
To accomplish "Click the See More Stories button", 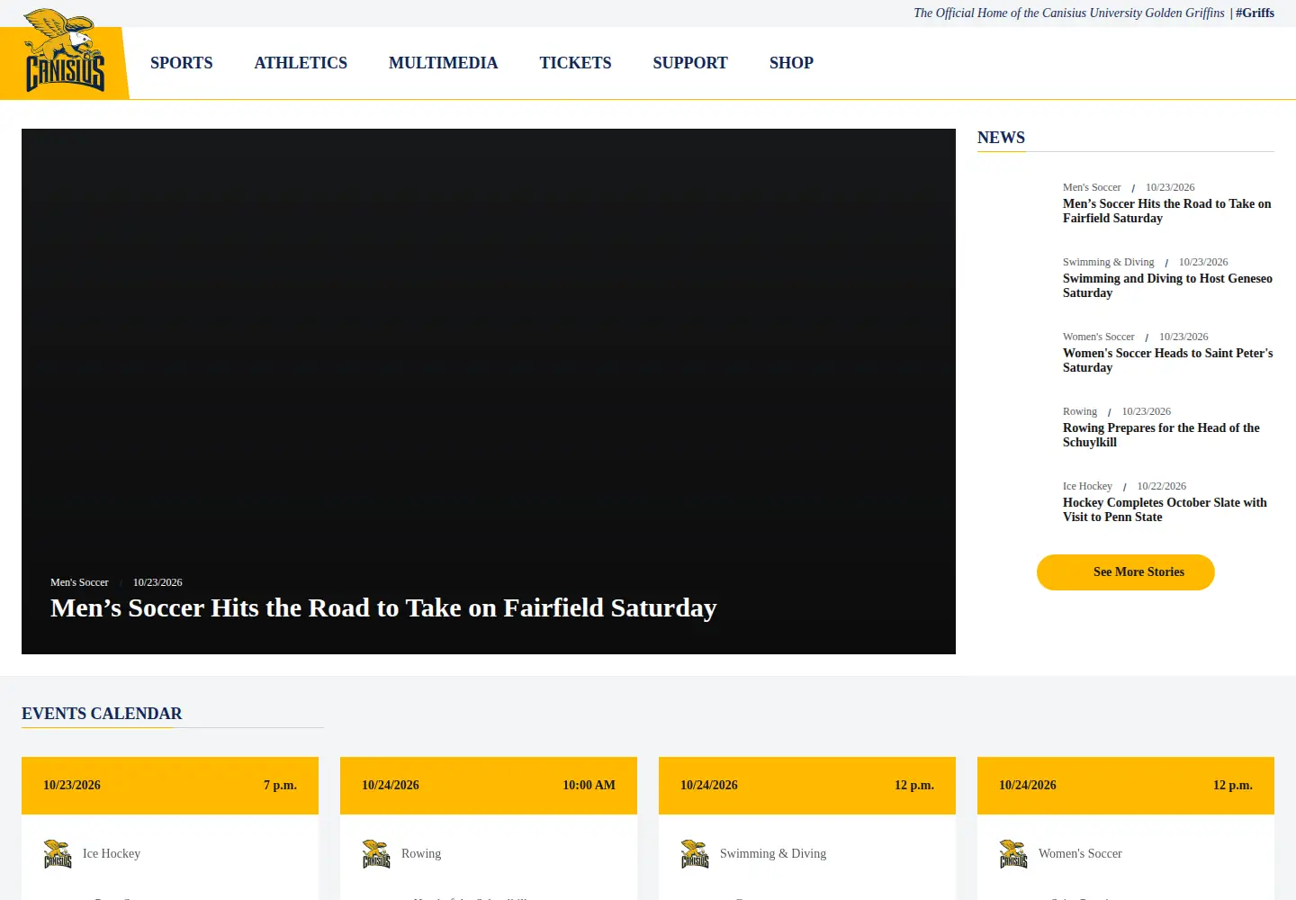I will click(x=1126, y=572).
